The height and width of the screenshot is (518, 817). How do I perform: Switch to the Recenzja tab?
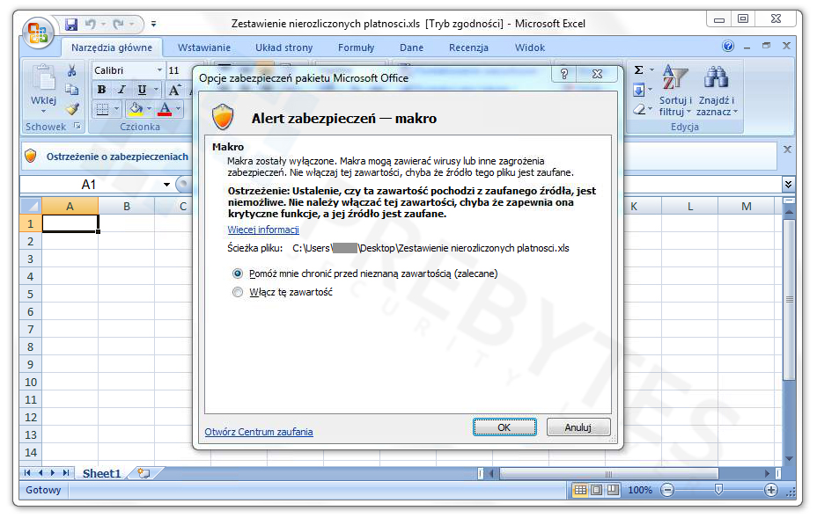pos(468,47)
